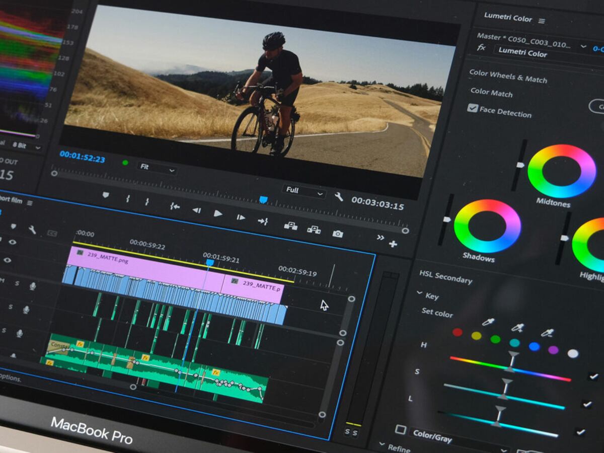Hide the upper video track with its eye
Viewport: 604px width, 453px height.
coord(12,242)
